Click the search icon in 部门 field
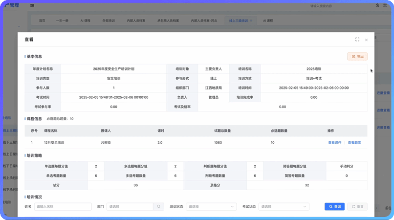Image resolution: width=394 pixels, height=220 pixels. point(159,207)
